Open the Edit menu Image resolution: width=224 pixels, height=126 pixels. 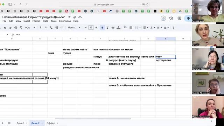[x=11, y=21]
